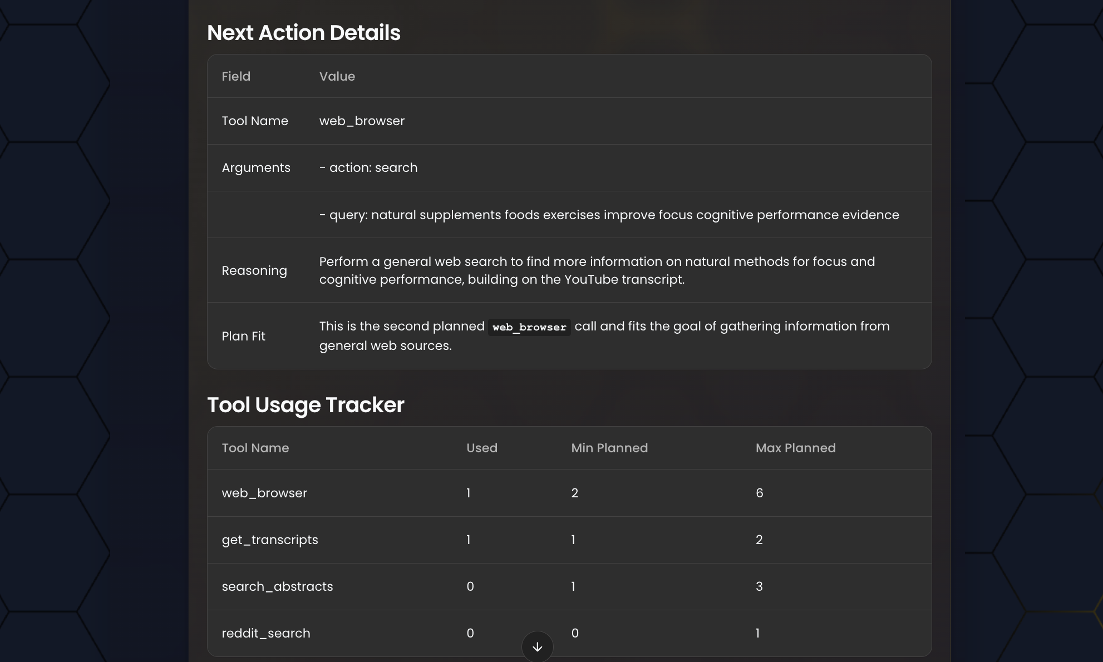Click the 'Tool Name' header in usage tracker
Screen dimensions: 1103x662
coord(255,448)
